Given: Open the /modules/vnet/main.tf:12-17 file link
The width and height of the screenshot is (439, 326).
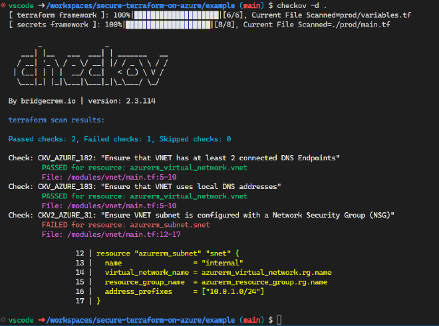Looking at the screenshot, I should point(92,234).
